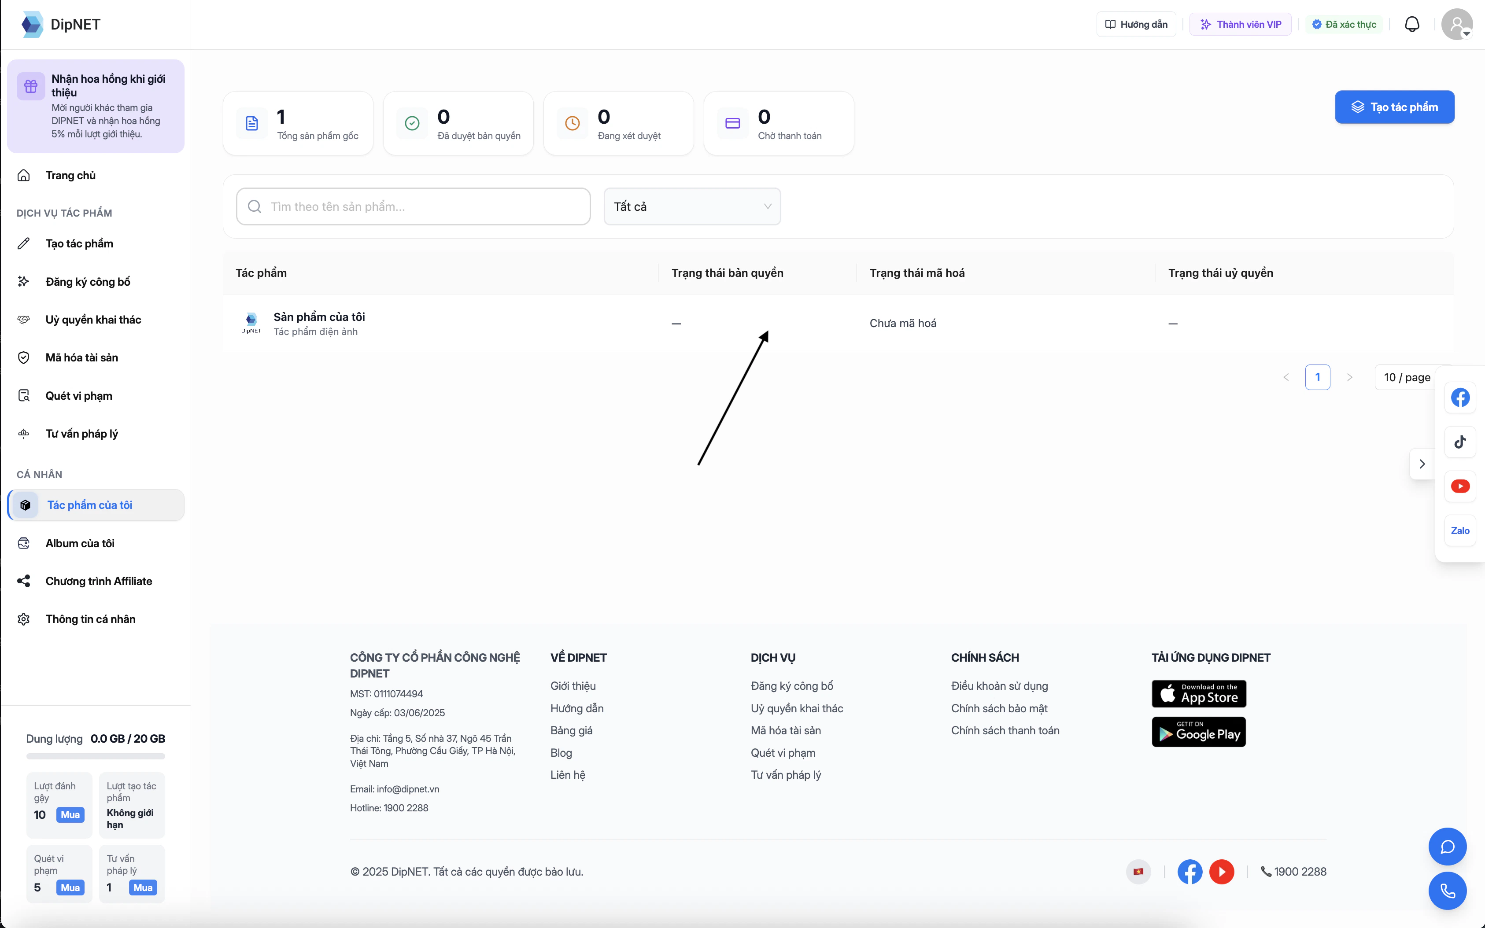1485x928 pixels.
Task: Click the document icon for Tổng sản phẩm gốc
Action: (x=252, y=123)
